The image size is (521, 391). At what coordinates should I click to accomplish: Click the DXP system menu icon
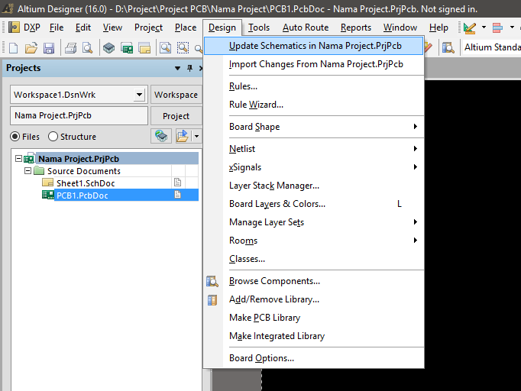pos(14,27)
